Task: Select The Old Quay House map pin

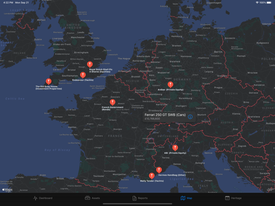Action: pos(49,82)
